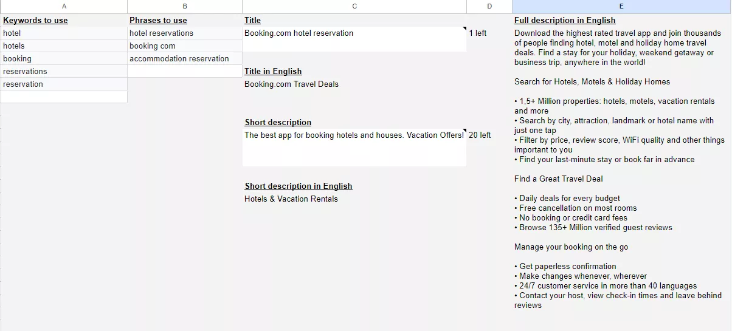This screenshot has height=331, width=732.
Task: Click the 'Full description in English' heading
Action: [565, 21]
